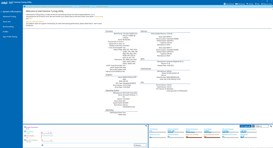This screenshot has height=148, width=273.
Task: Click the Processor section heading
Action: [109, 31]
